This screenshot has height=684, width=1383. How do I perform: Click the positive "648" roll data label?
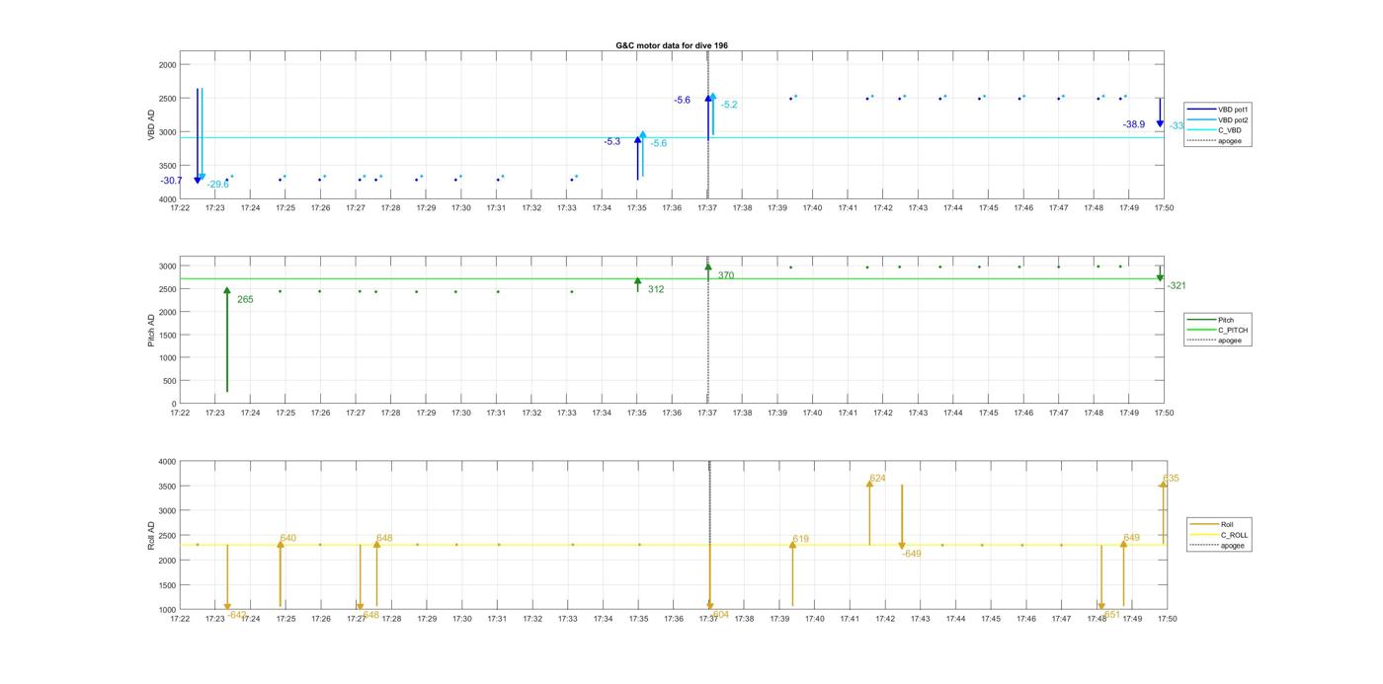tap(384, 539)
